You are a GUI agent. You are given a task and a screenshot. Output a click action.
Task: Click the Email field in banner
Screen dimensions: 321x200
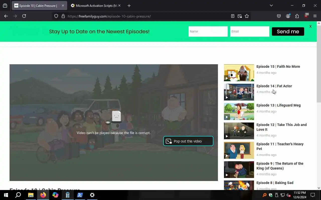[x=250, y=31]
